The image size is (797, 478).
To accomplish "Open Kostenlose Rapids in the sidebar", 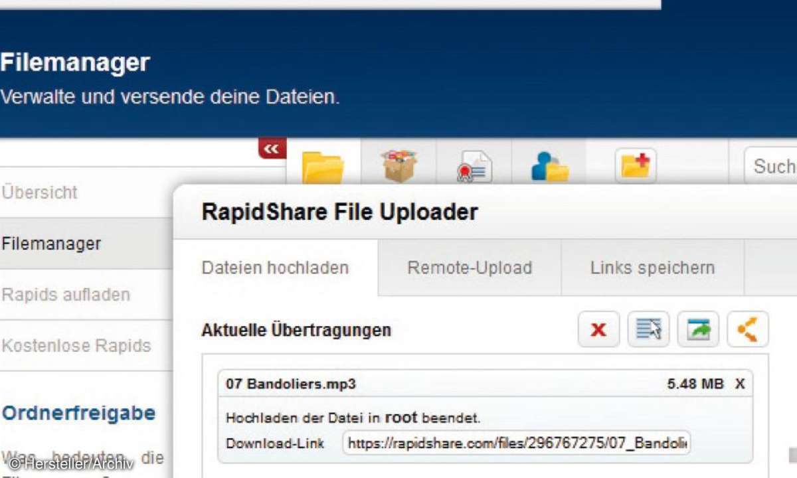I will coord(76,346).
